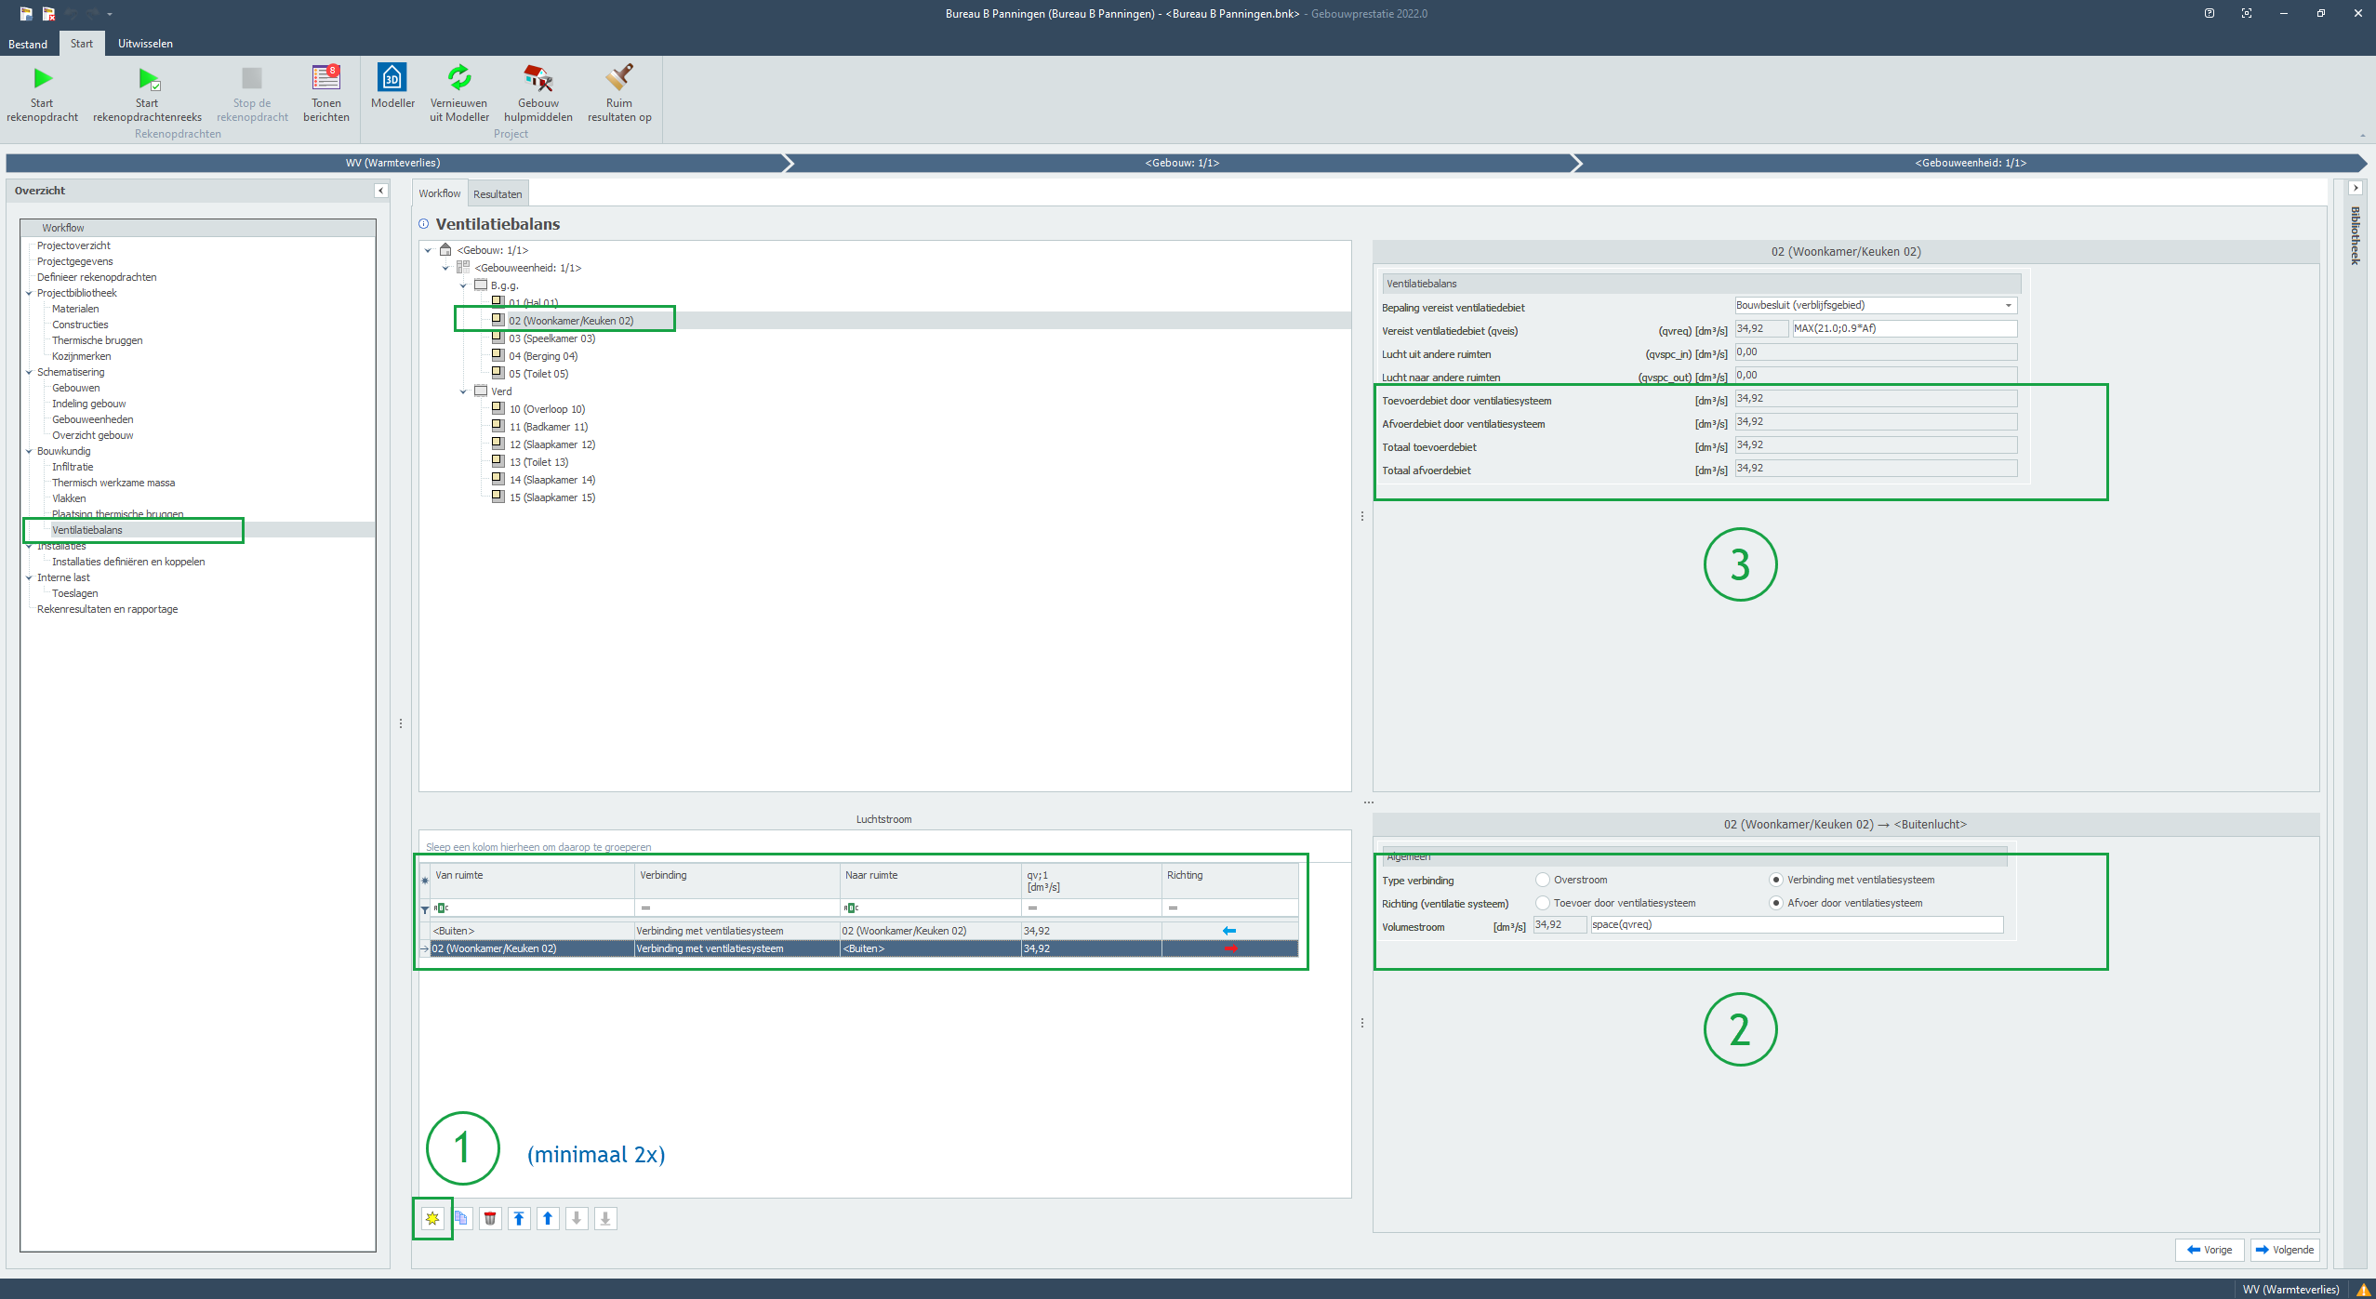Select the Overstroom radio button
2376x1299 pixels.
click(x=1543, y=880)
